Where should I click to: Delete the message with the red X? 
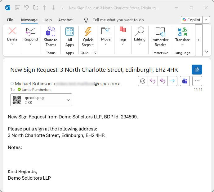click(12, 31)
